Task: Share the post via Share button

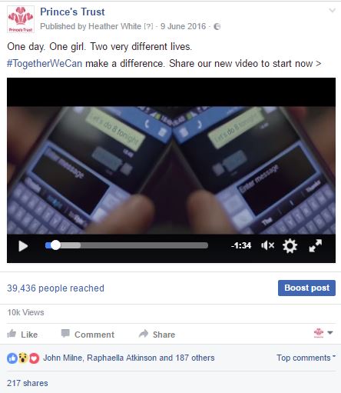Action: coord(157,334)
